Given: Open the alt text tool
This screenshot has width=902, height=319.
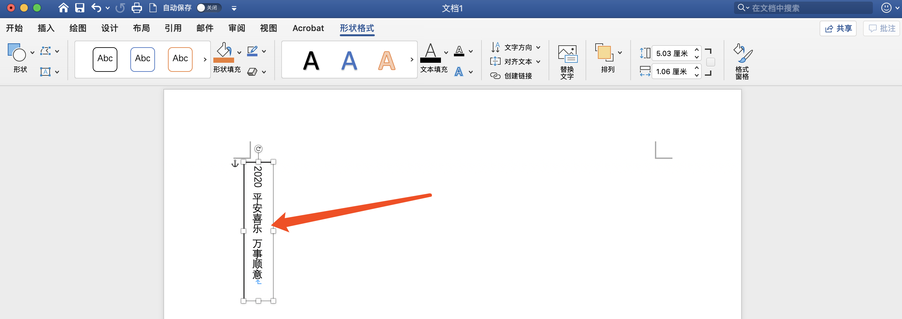Looking at the screenshot, I should click(x=567, y=62).
